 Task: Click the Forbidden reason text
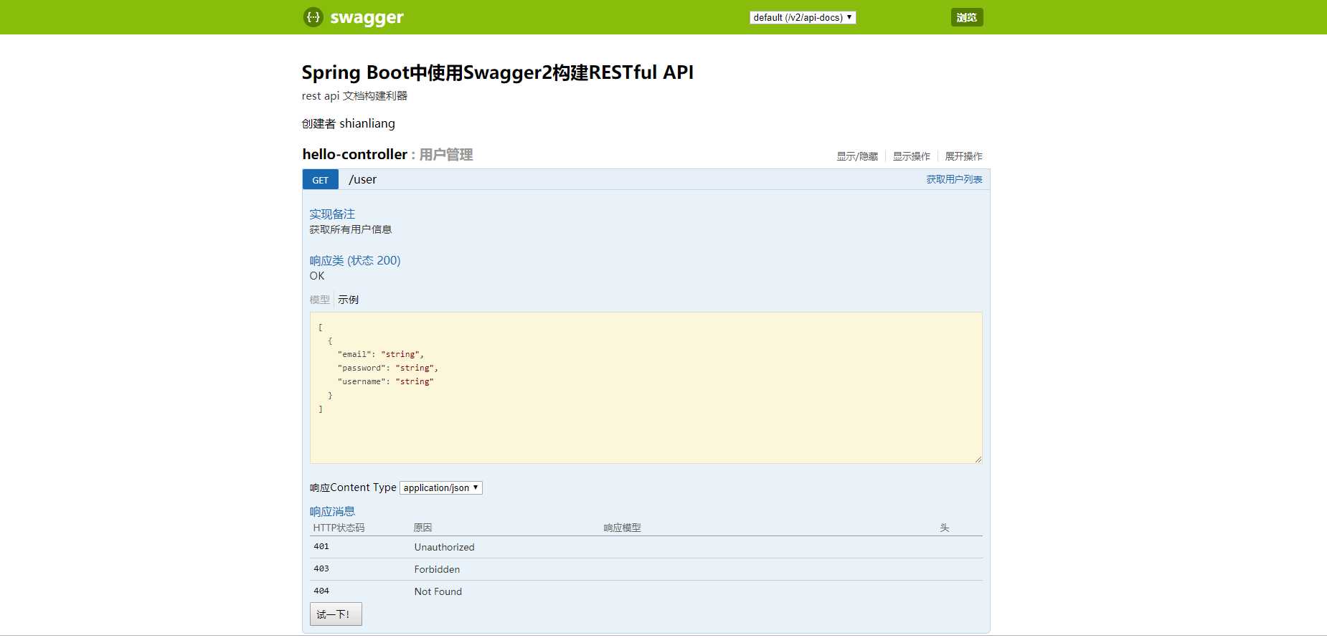click(437, 569)
